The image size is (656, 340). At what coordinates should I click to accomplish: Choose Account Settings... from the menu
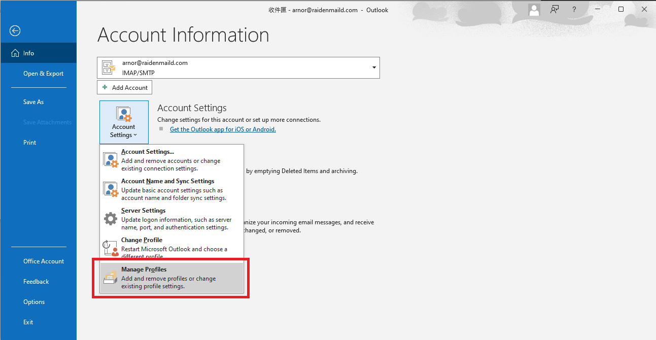click(x=171, y=160)
